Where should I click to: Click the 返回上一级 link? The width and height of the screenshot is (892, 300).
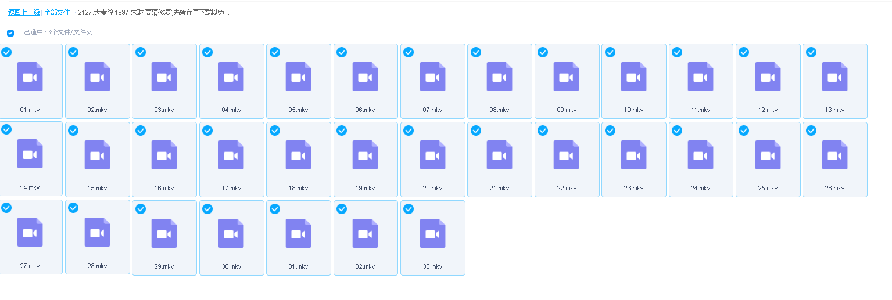[24, 12]
